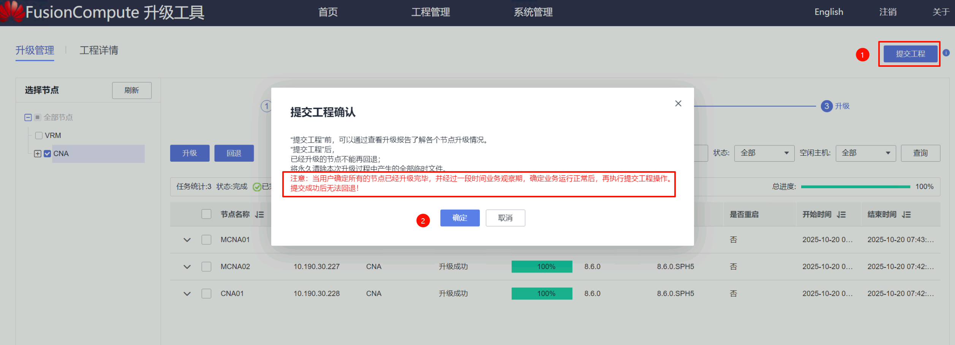Switch to the 工程详情 tab
955x345 pixels.
99,50
